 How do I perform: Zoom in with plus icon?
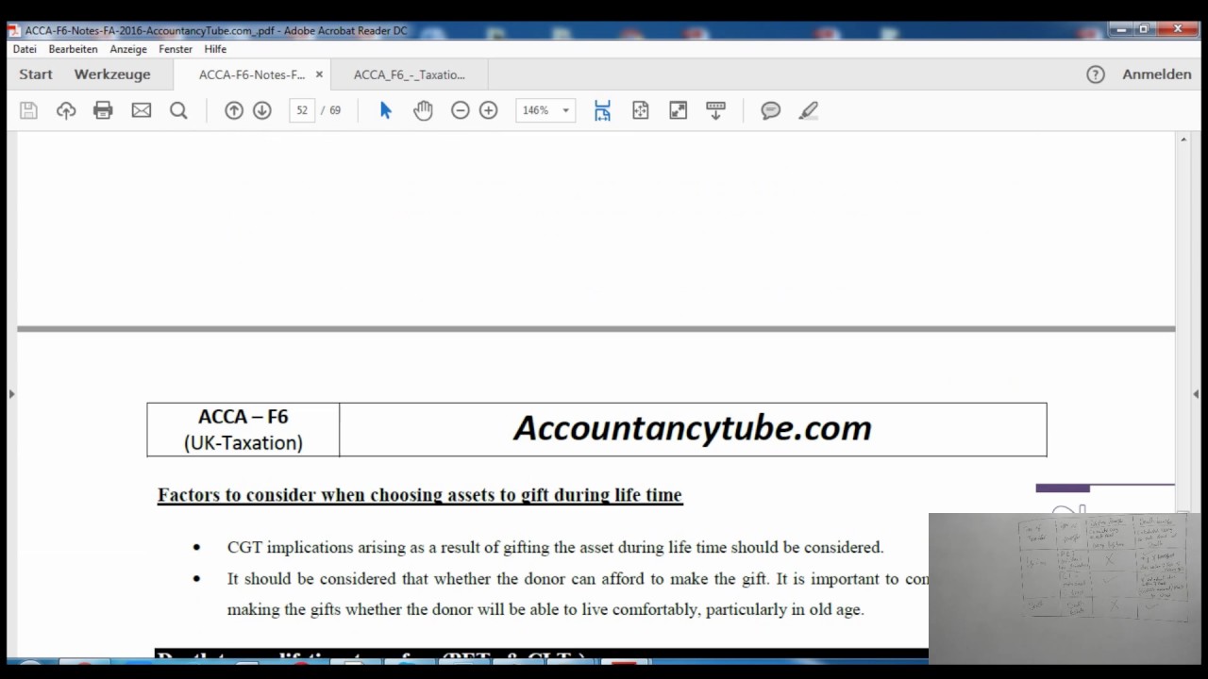click(x=488, y=110)
